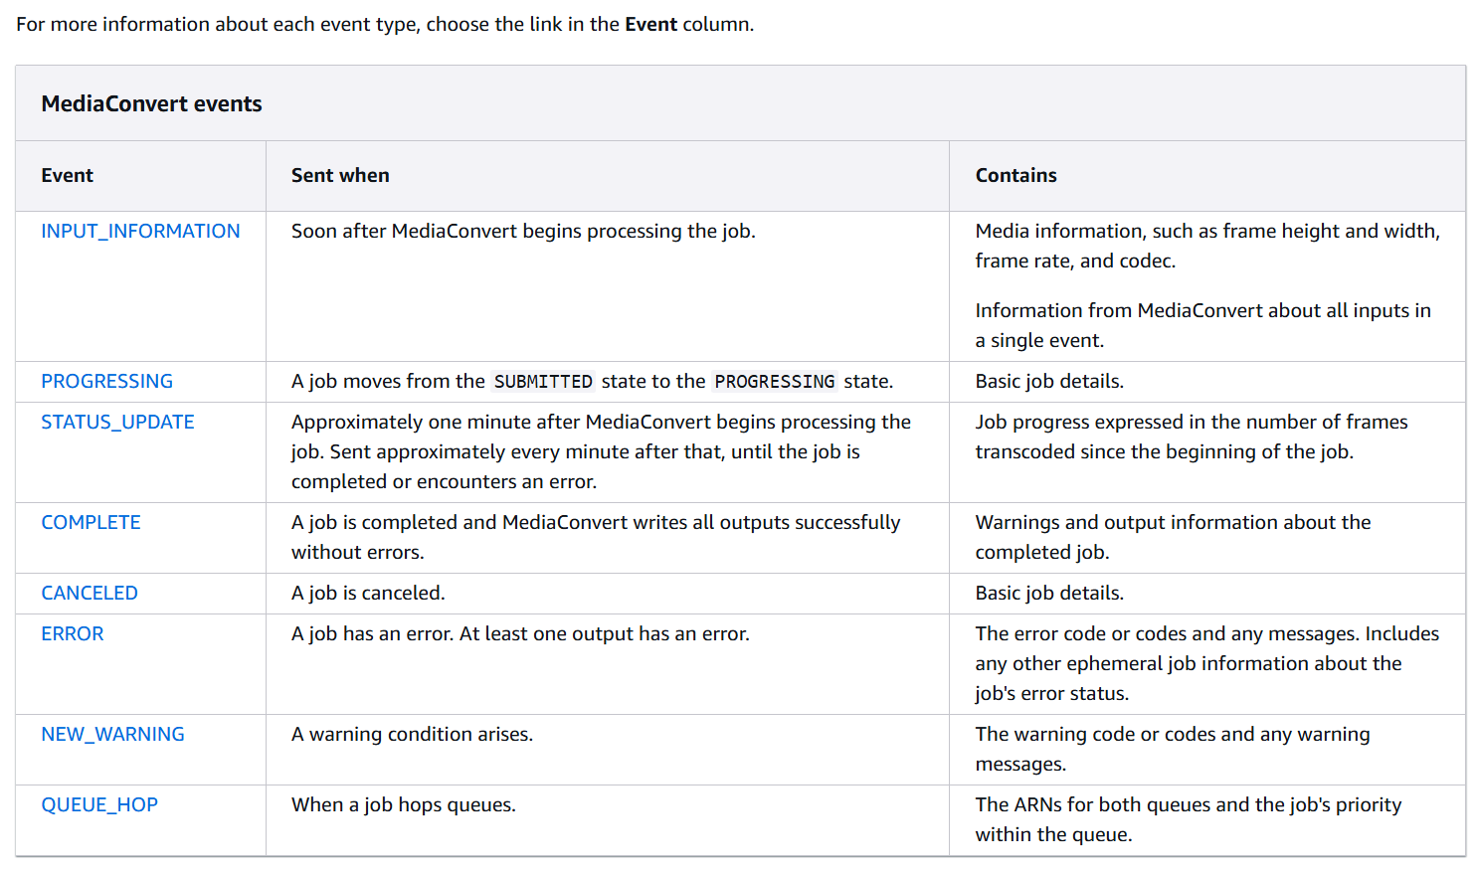Select the Sent when column header

point(340,175)
